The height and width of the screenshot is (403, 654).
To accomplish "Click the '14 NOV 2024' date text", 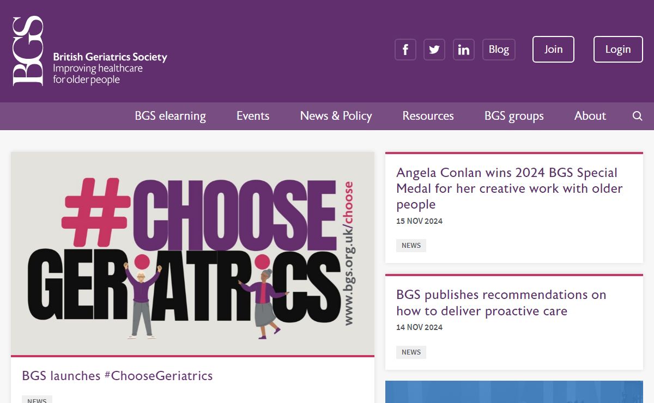I will pyautogui.click(x=419, y=327).
